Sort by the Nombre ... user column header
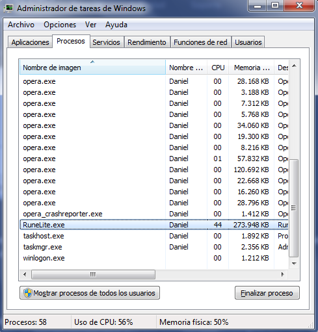Image resolution: width=318 pixels, height=332 pixels. [x=186, y=68]
